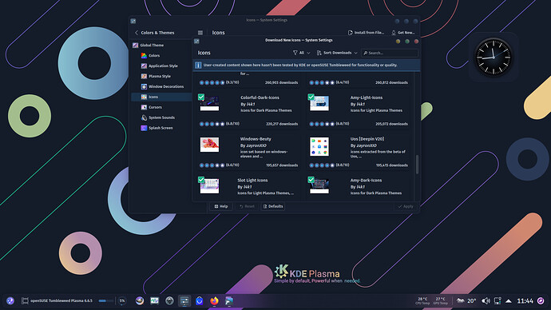Open the weather widget showing 20°
This screenshot has width=551, height=310.
pos(466,301)
